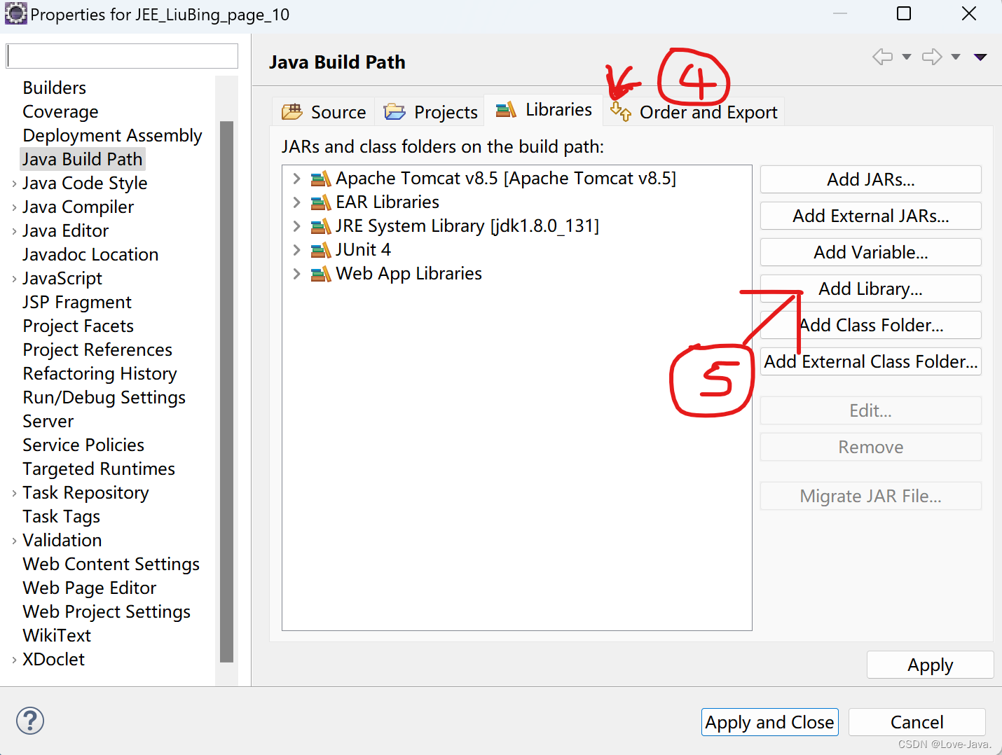
Task: Open Run/Debug Settings page
Action: [x=104, y=397]
